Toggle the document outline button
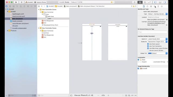The width and height of the screenshot is (173, 97). 71,95
